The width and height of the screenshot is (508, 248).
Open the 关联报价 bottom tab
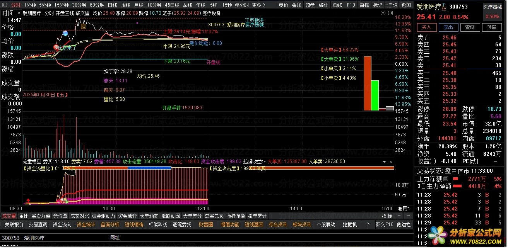pyautogui.click(x=14, y=224)
